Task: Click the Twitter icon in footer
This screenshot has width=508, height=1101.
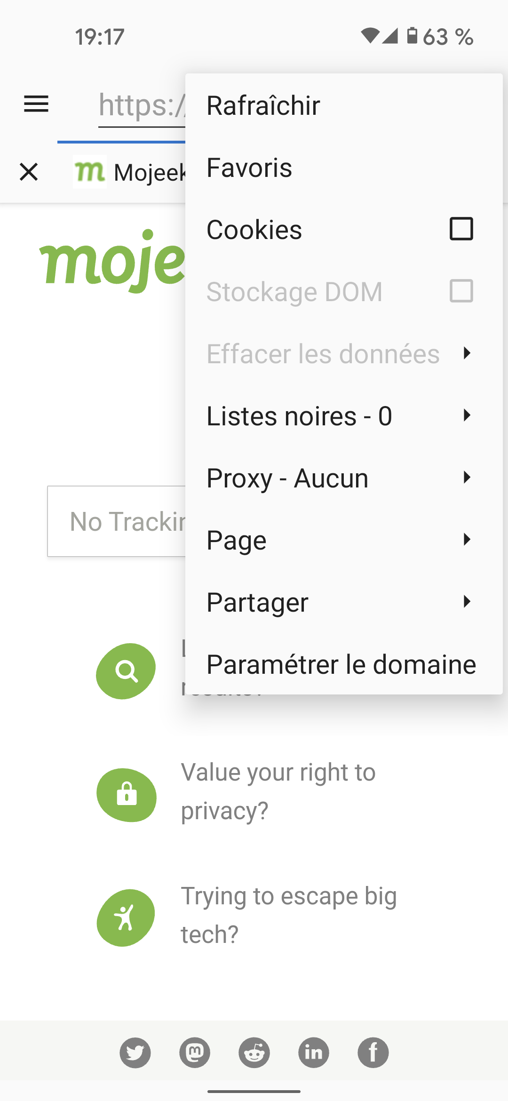Action: pyautogui.click(x=135, y=1053)
